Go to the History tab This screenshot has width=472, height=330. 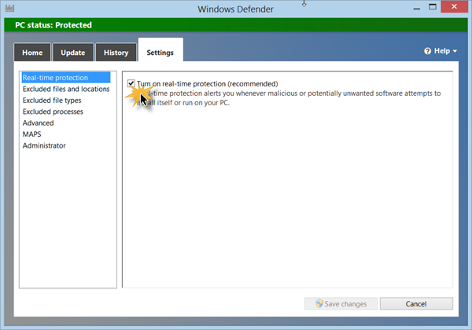point(116,53)
